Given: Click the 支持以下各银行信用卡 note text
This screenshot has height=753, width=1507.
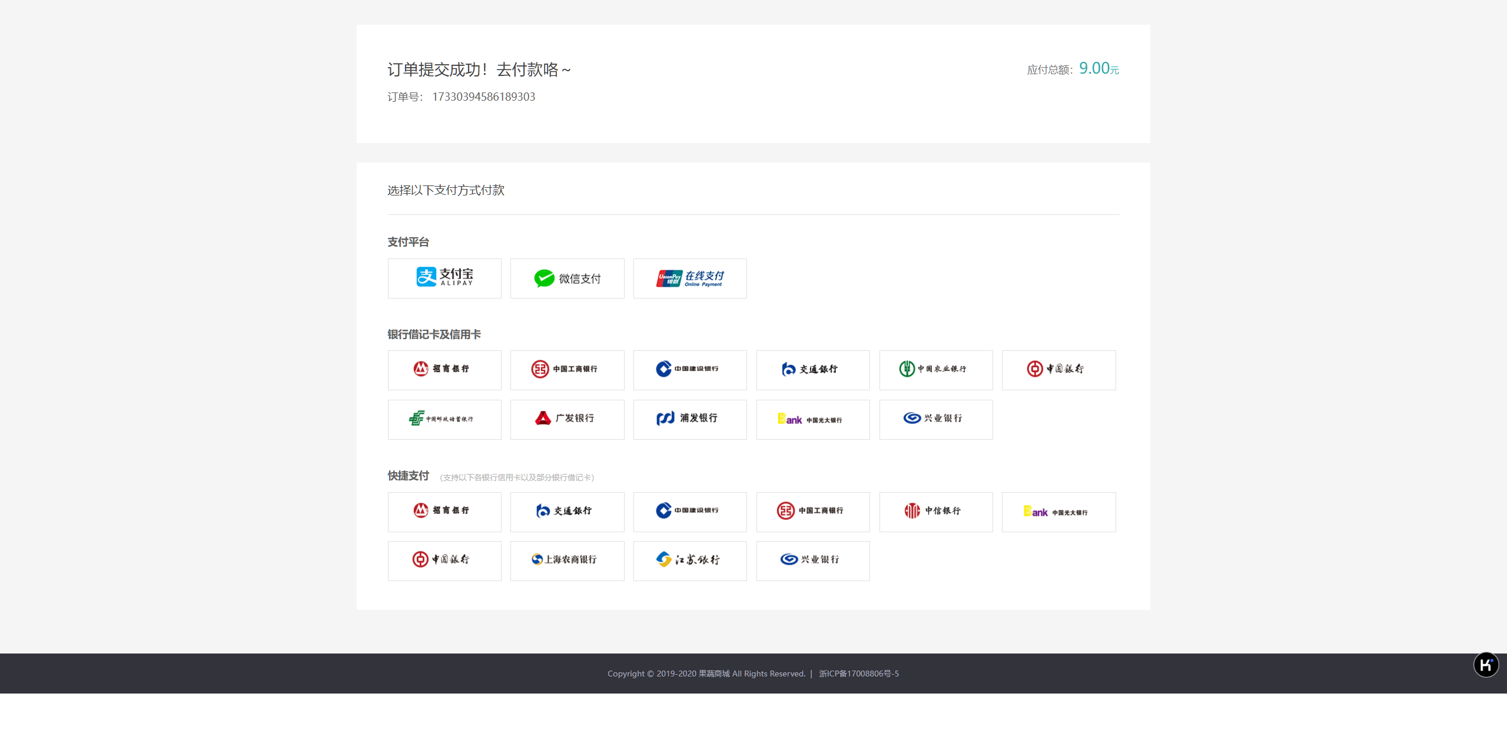Looking at the screenshot, I should (x=517, y=477).
